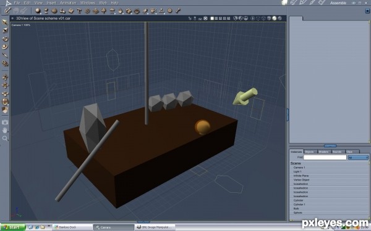Switch to Assemble room hand icon
This screenshot has height=231, width=371.
click(x=284, y=2)
